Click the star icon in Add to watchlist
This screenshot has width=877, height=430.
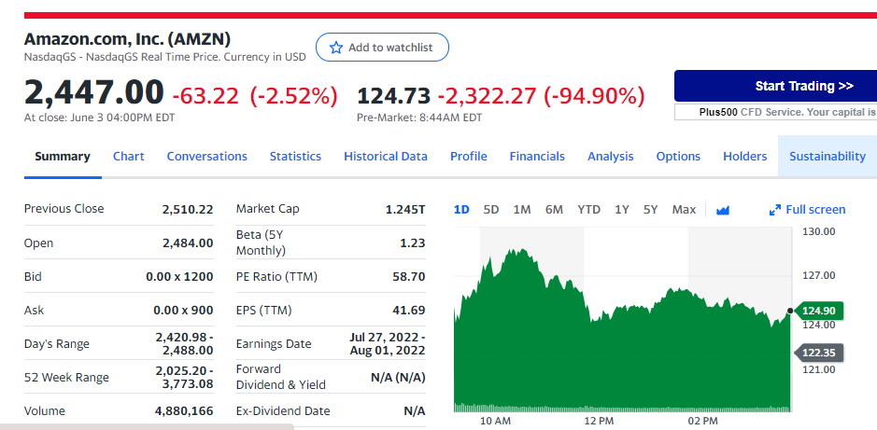click(335, 48)
